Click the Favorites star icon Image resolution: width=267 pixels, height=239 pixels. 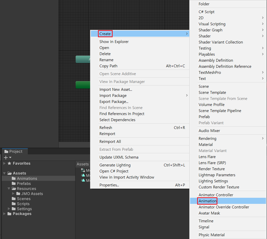pyautogui.click(x=9, y=163)
